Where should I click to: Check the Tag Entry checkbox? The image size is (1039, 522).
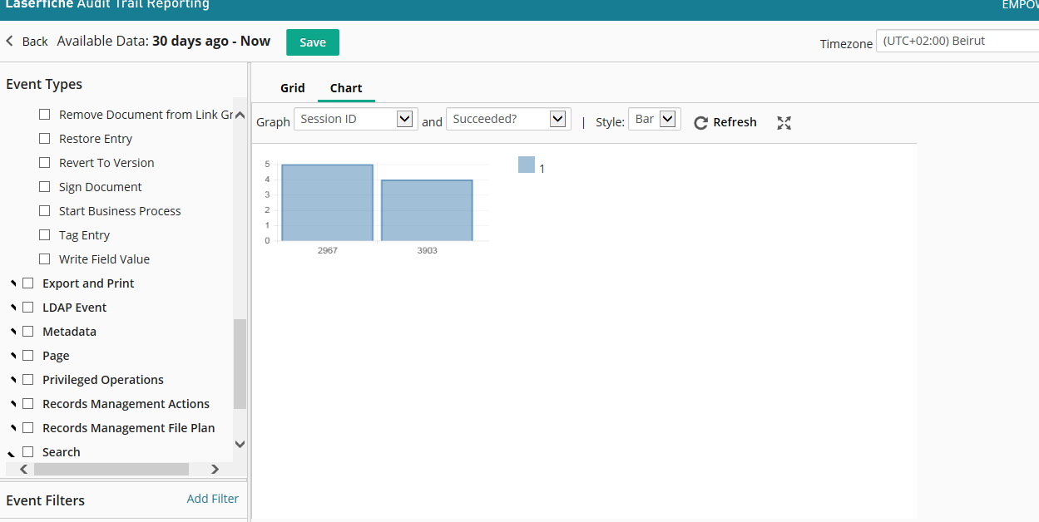point(45,235)
